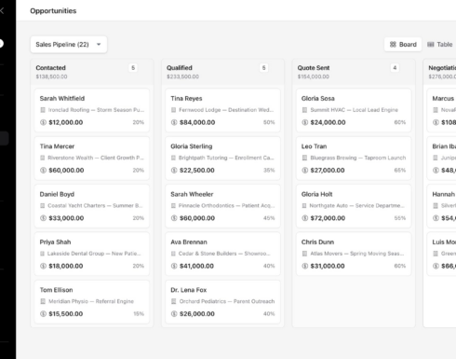The width and height of the screenshot is (456, 359).
Task: Open Gloria Sosa opportunity card
Action: point(354,110)
